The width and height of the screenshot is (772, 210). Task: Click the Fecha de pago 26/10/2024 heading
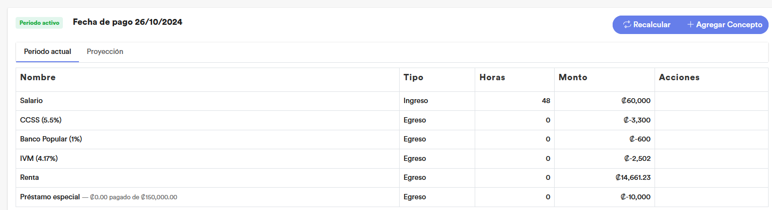pos(128,22)
